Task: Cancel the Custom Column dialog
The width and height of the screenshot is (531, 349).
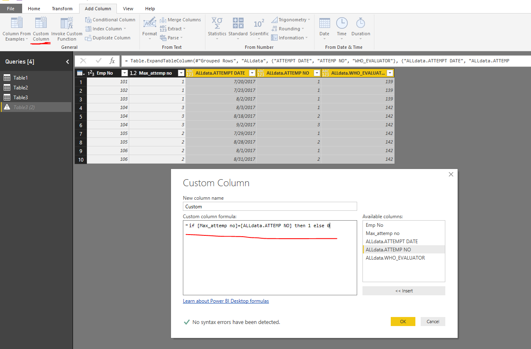Action: click(433, 322)
